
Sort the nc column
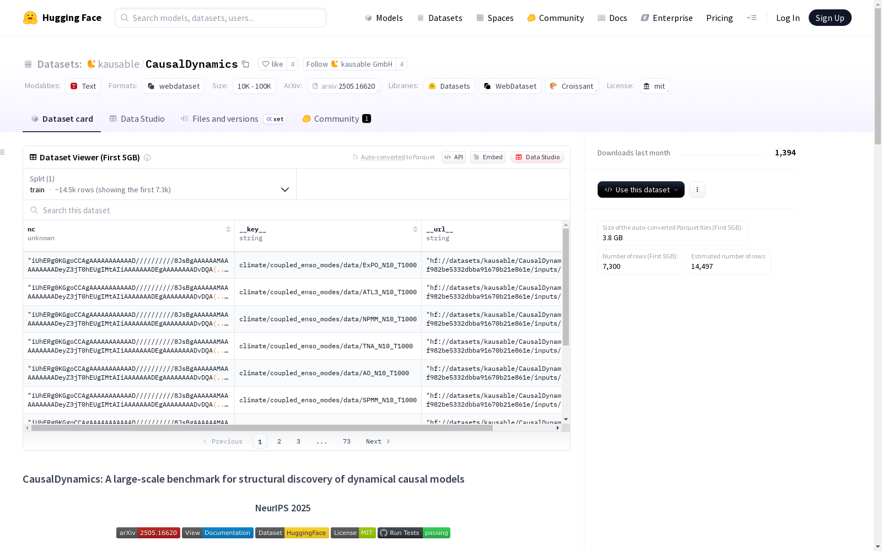[228, 229]
